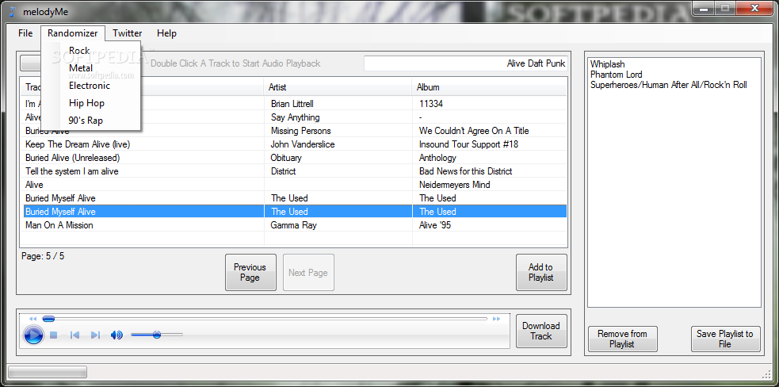Skip to the previous track icon
The image size is (779, 387).
(74, 335)
